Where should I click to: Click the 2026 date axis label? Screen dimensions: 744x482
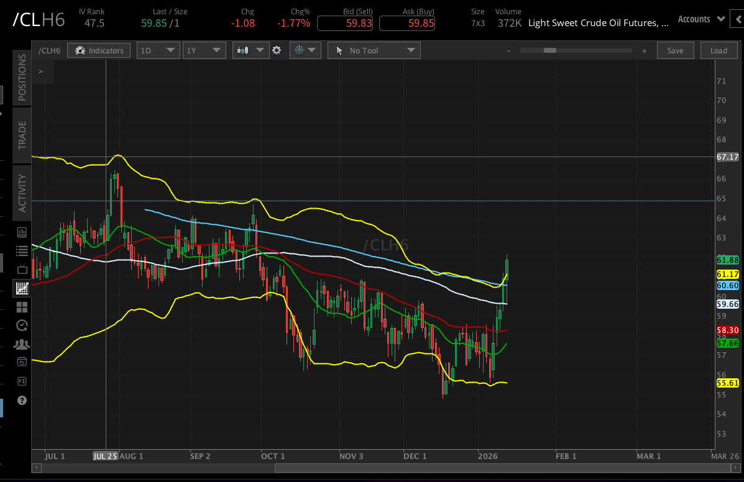coord(488,456)
